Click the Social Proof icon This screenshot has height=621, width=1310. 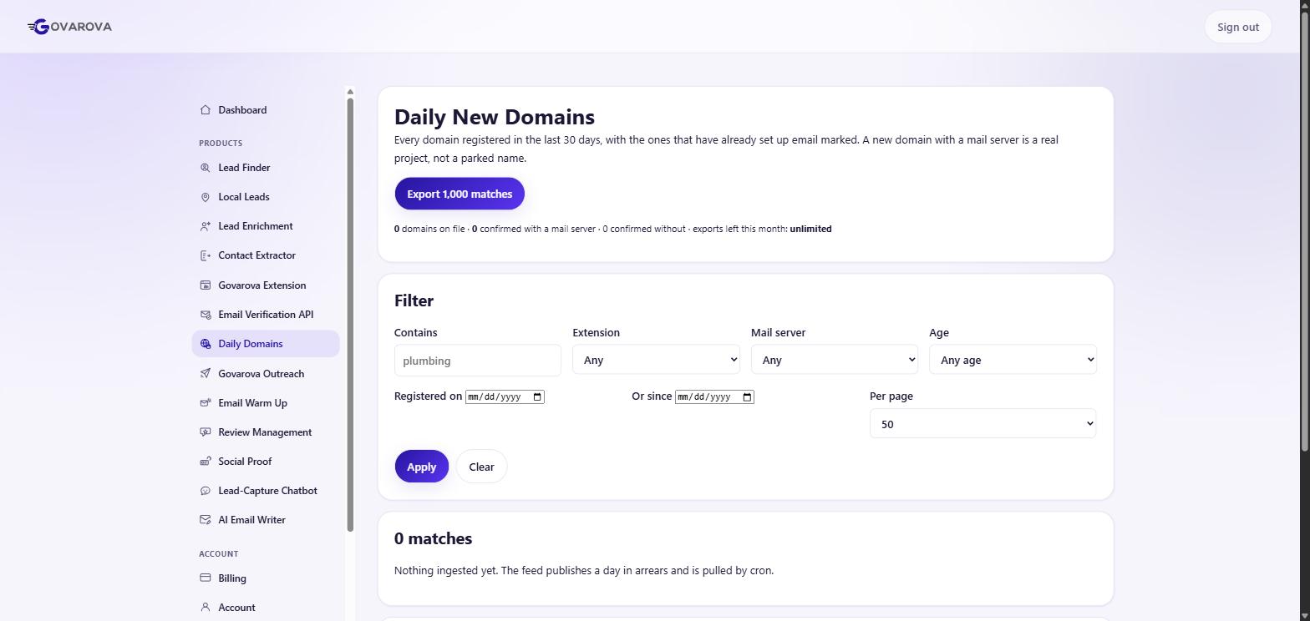tap(206, 462)
